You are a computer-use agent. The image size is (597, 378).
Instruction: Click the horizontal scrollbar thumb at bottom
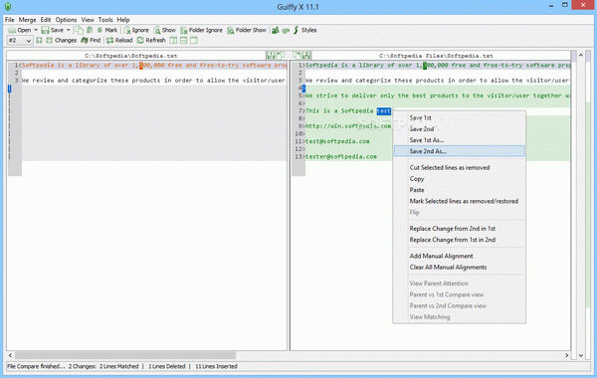point(125,355)
